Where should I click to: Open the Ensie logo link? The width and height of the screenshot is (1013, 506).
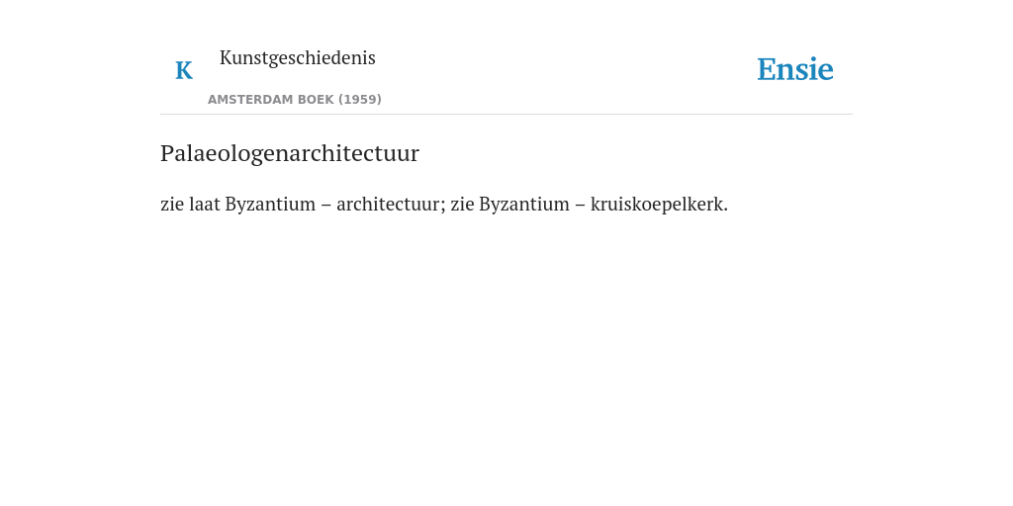tap(795, 69)
